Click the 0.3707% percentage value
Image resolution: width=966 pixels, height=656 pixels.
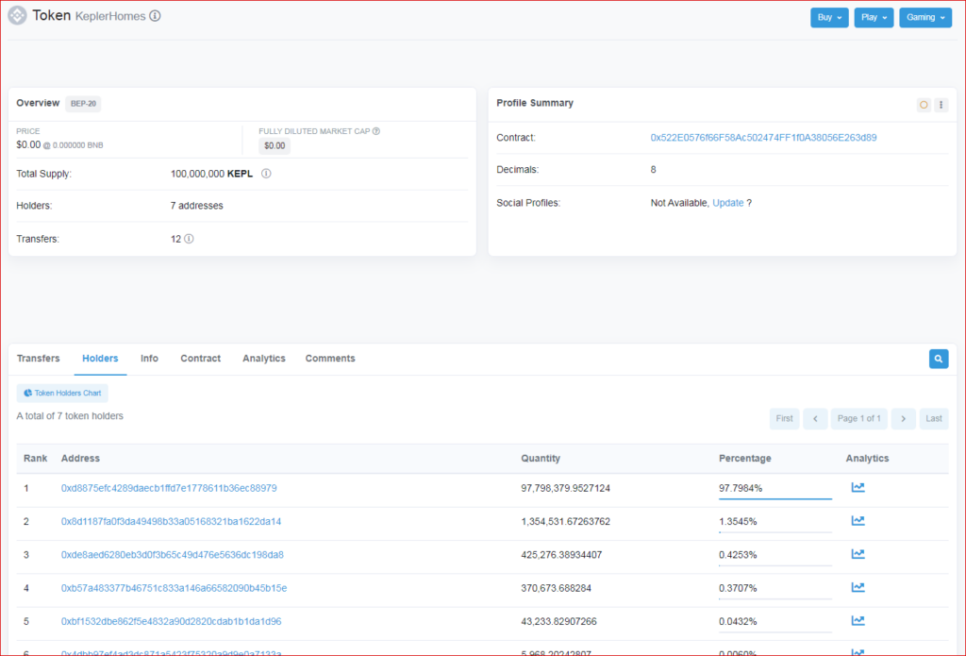[x=738, y=587]
